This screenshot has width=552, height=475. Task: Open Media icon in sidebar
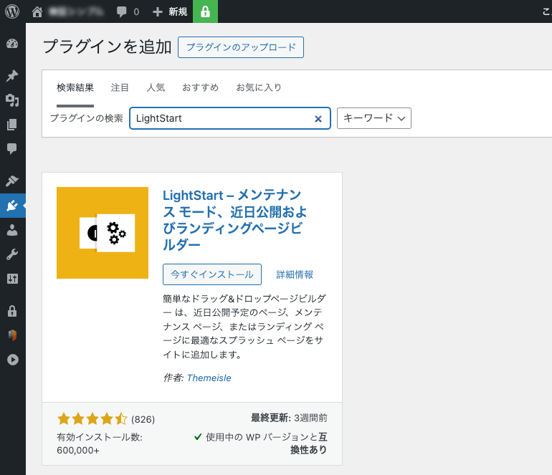click(12, 100)
